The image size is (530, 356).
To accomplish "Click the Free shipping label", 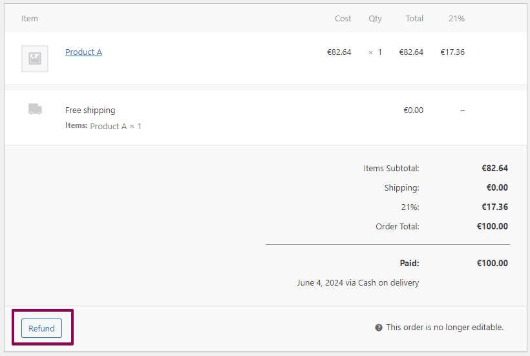I will 90,110.
